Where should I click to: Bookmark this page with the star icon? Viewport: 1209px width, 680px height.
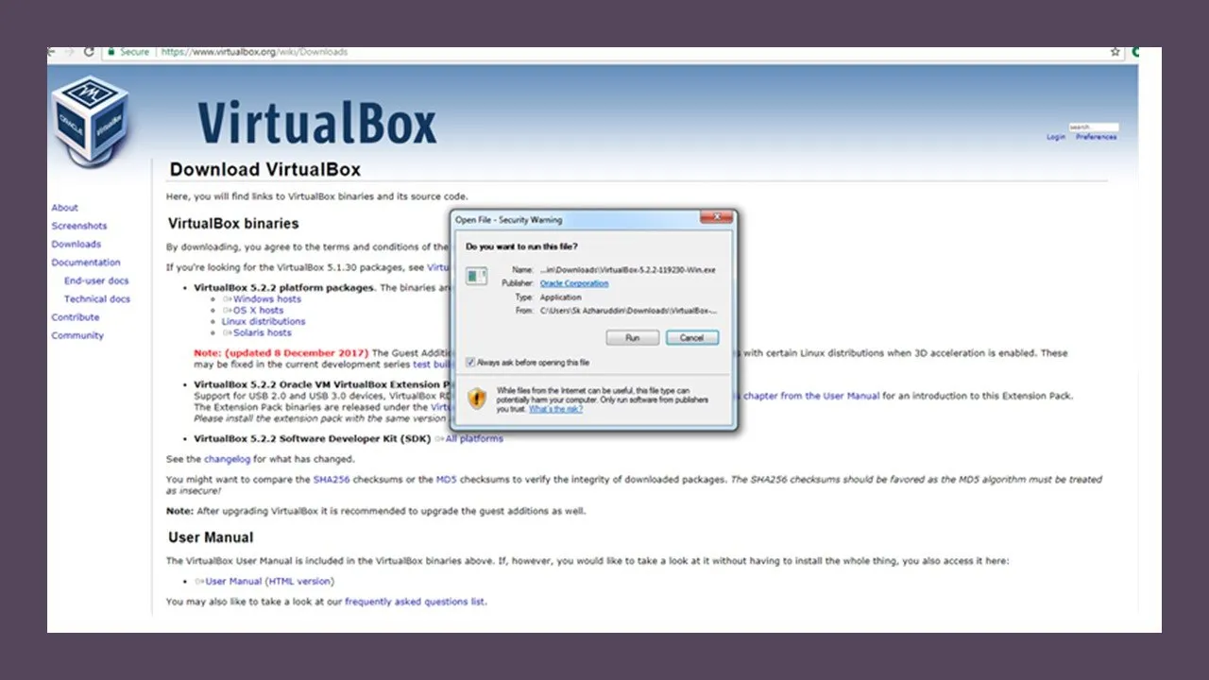point(1115,52)
